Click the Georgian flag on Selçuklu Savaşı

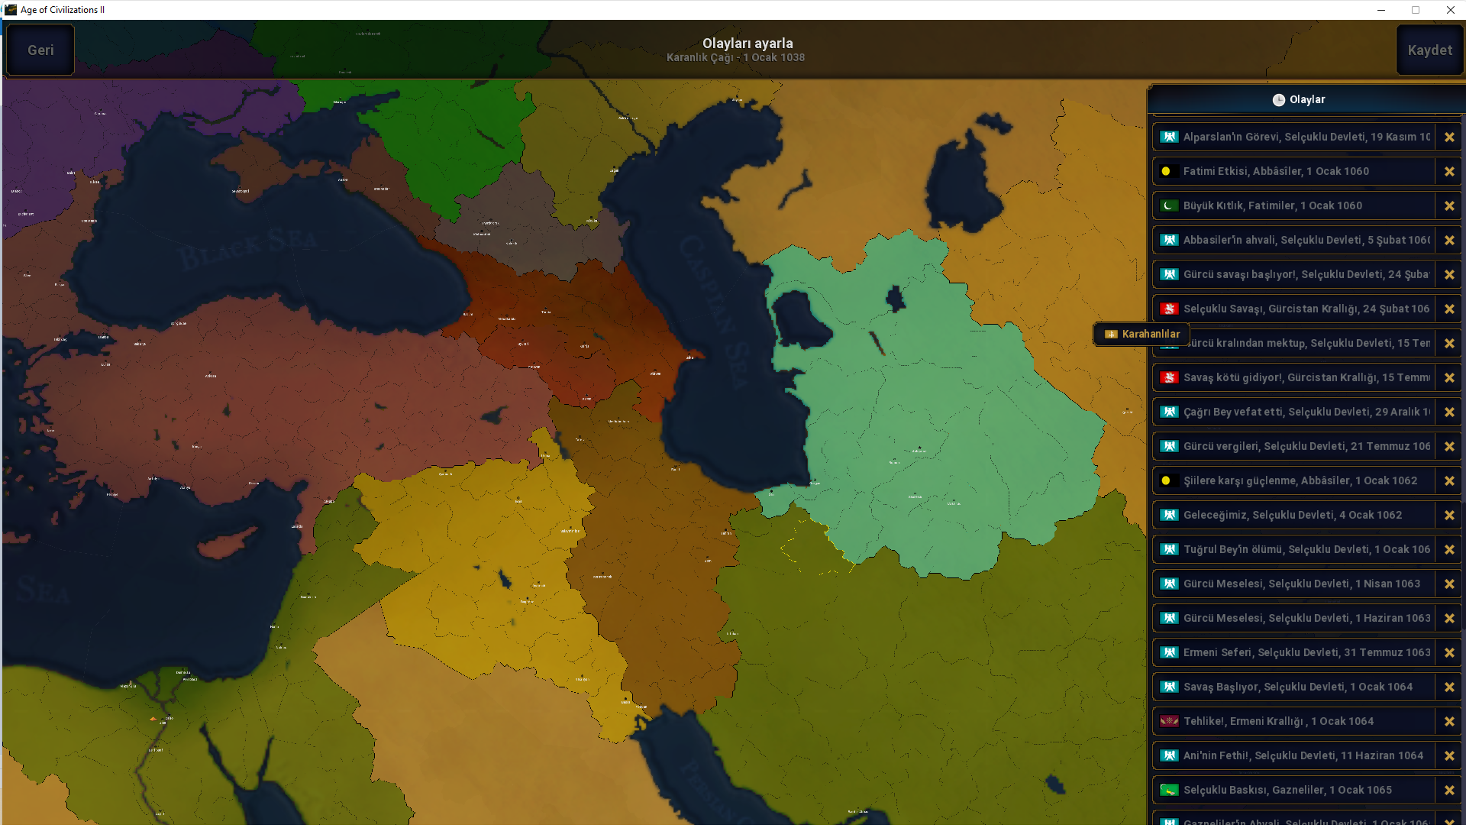(1168, 309)
